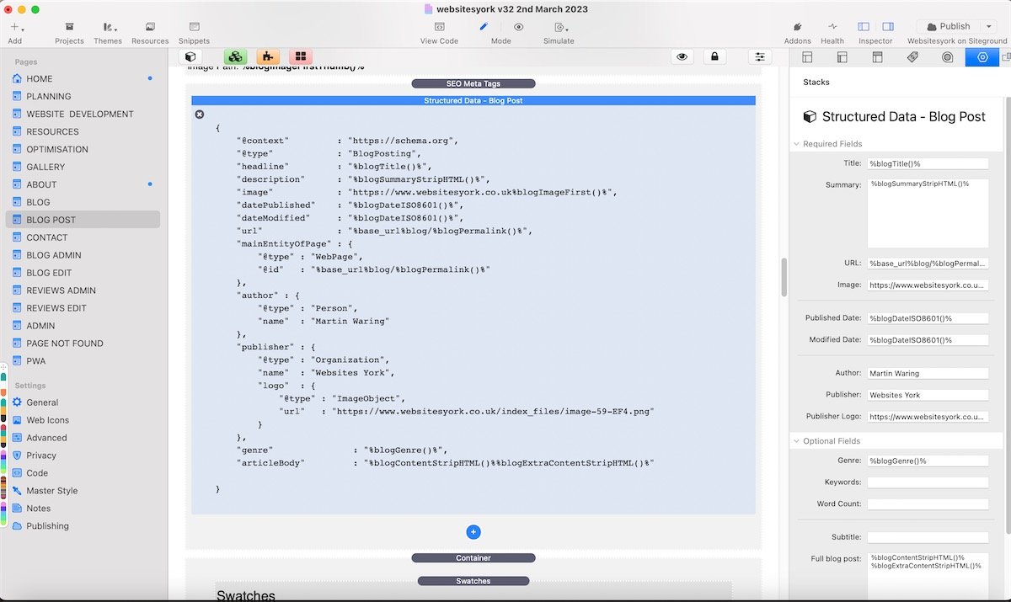1011x602 pixels.
Task: Add a stack with the blue plus button
Action: pyautogui.click(x=473, y=532)
